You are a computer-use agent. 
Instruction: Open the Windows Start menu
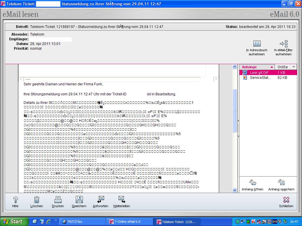[14, 222]
